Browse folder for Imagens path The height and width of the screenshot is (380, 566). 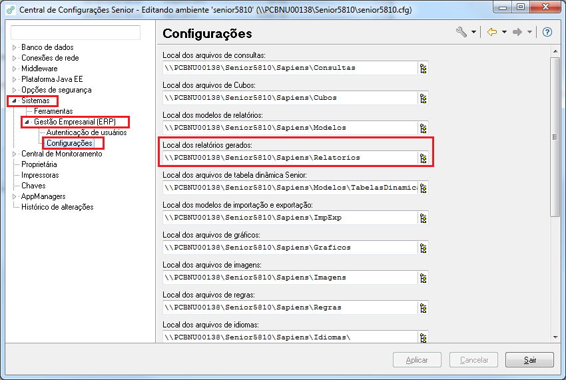(422, 278)
